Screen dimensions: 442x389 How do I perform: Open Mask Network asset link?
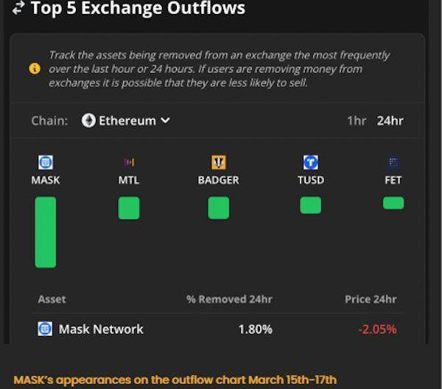point(101,329)
